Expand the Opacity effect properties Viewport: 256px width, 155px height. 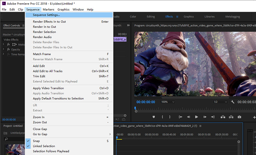pos(3,49)
